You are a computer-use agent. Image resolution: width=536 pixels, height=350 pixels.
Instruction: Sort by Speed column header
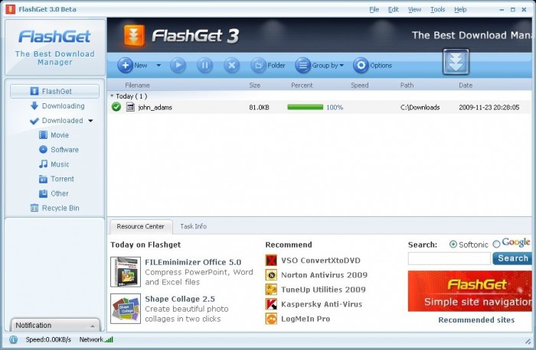coord(360,86)
